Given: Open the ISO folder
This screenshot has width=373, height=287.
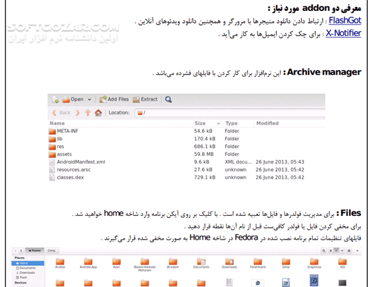Looking at the screenshot, I should (x=343, y=263).
